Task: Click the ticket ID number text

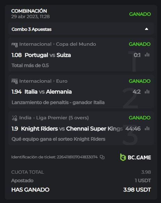Action: coord(77,157)
